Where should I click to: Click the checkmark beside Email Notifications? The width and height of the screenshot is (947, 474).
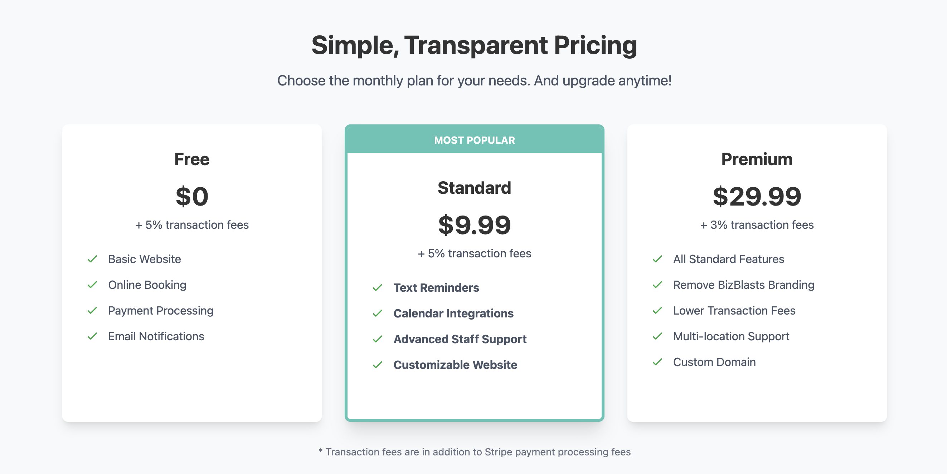click(92, 336)
